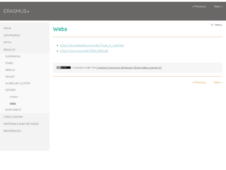
Task: Open the REFERENCES section
Action: pyautogui.click(x=12, y=131)
